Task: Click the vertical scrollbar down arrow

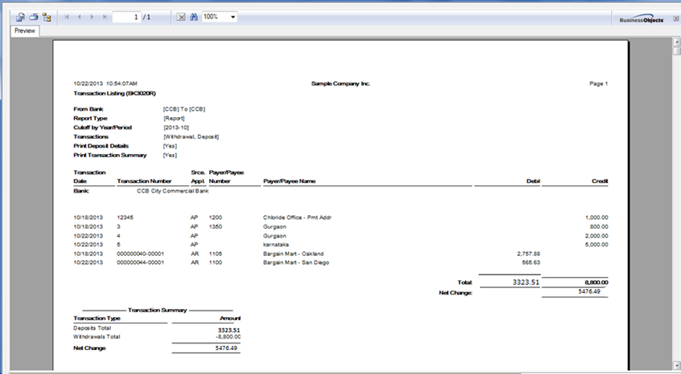Action: [x=677, y=365]
